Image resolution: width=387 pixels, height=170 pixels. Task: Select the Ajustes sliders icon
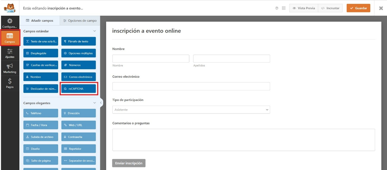pos(10,53)
